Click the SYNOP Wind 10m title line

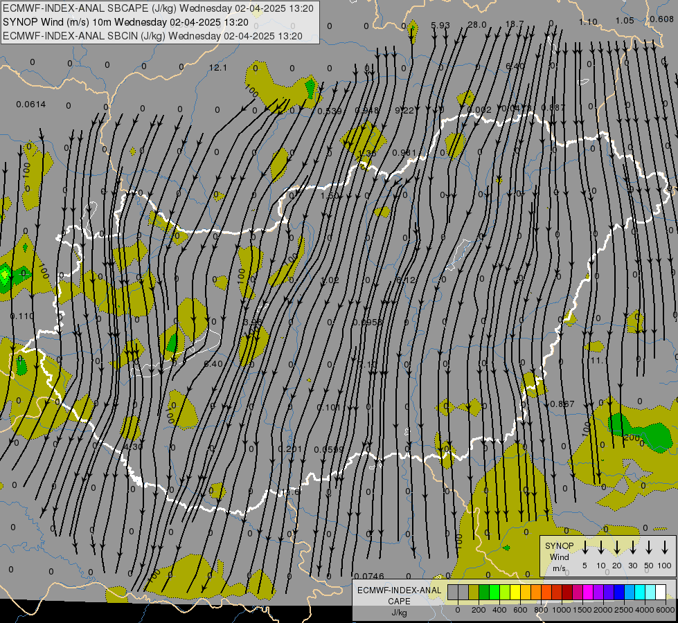click(125, 22)
